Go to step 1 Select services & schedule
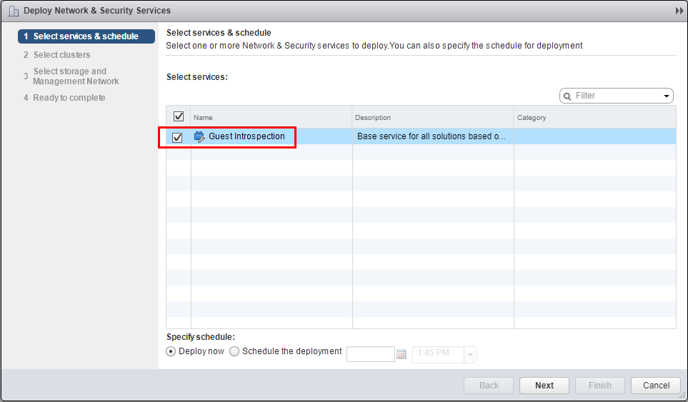Viewport: 688px width, 402px height. pos(86,36)
